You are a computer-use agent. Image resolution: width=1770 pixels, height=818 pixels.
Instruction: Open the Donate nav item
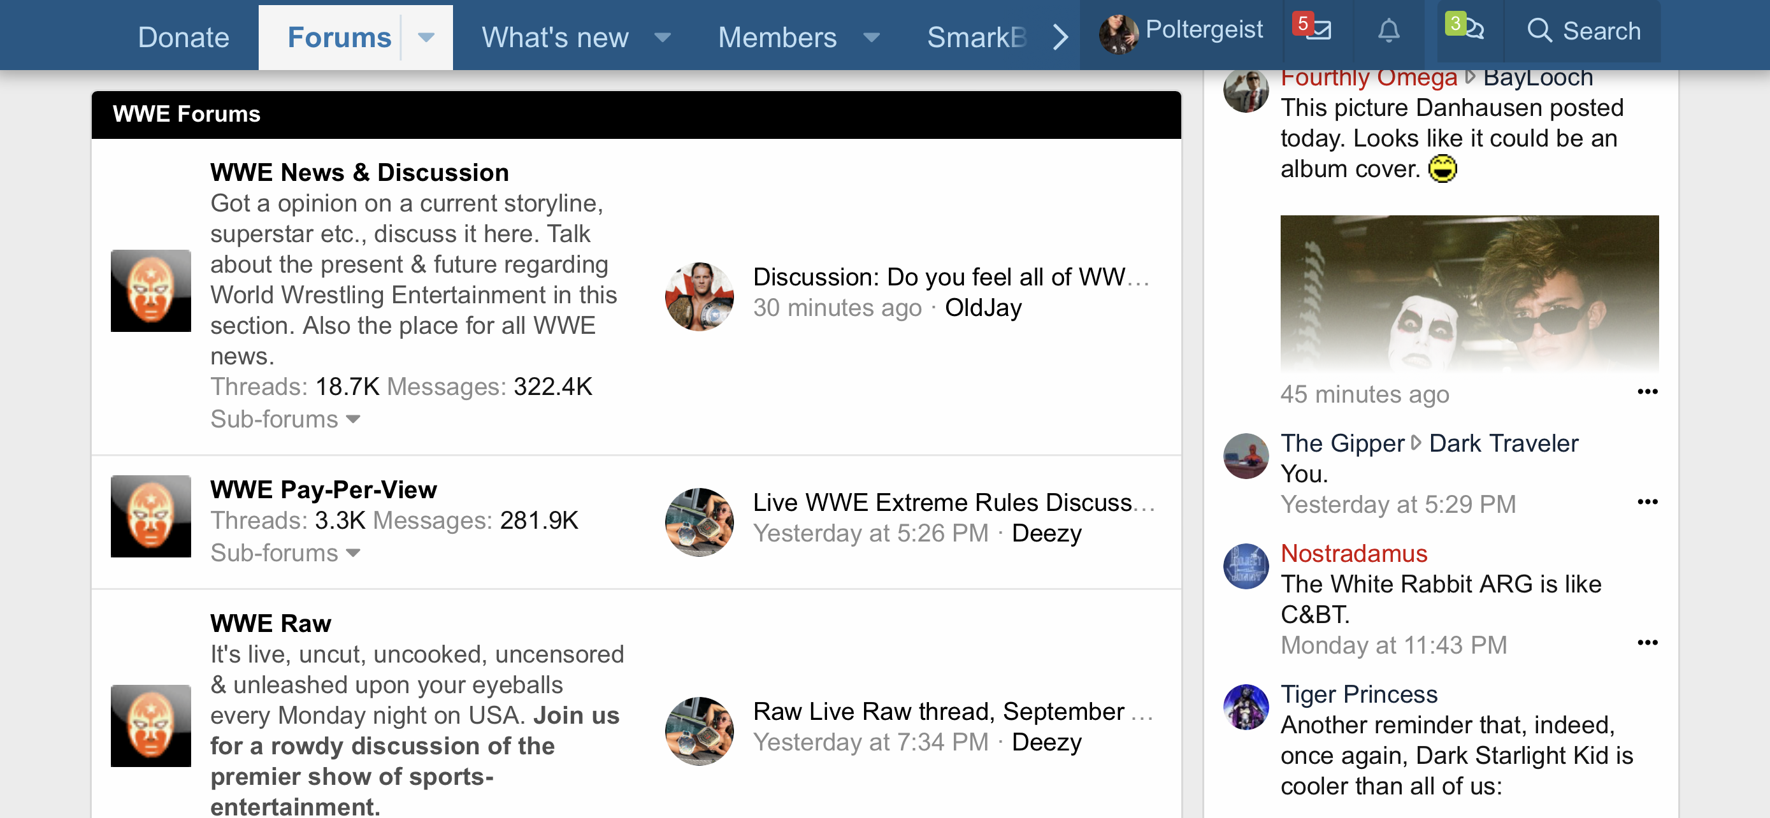pyautogui.click(x=183, y=38)
